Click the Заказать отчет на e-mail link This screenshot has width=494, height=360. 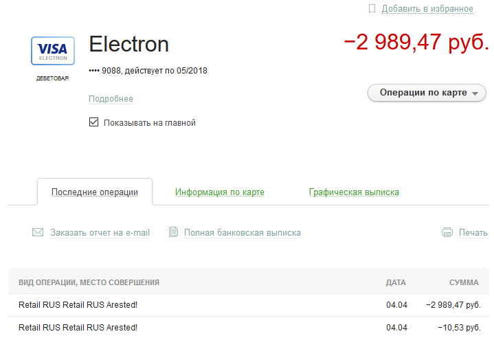click(100, 232)
